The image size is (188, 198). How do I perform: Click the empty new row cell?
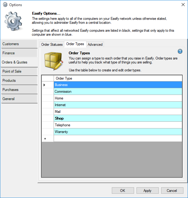click(x=118, y=139)
